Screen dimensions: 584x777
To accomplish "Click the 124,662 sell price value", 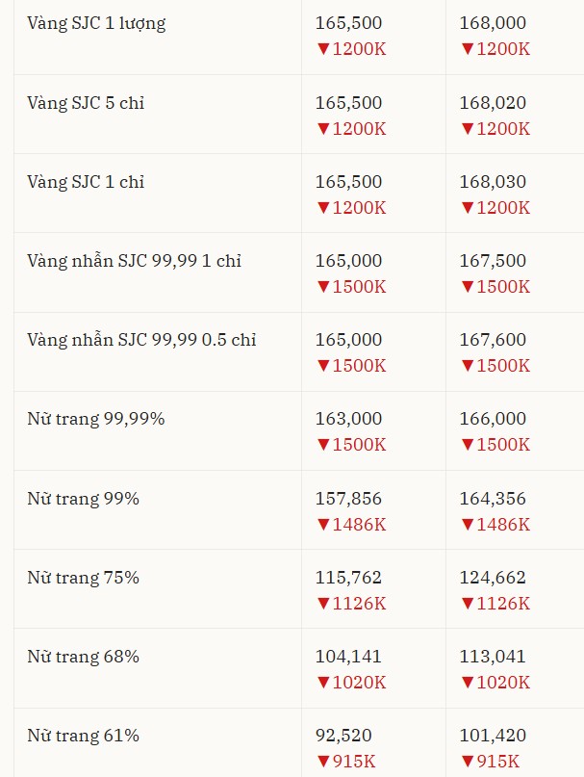I will click(x=493, y=578).
